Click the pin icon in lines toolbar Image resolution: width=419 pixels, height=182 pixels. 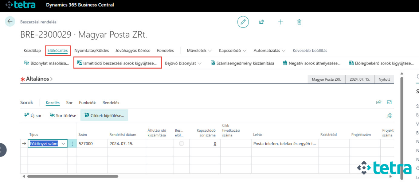(x=389, y=116)
